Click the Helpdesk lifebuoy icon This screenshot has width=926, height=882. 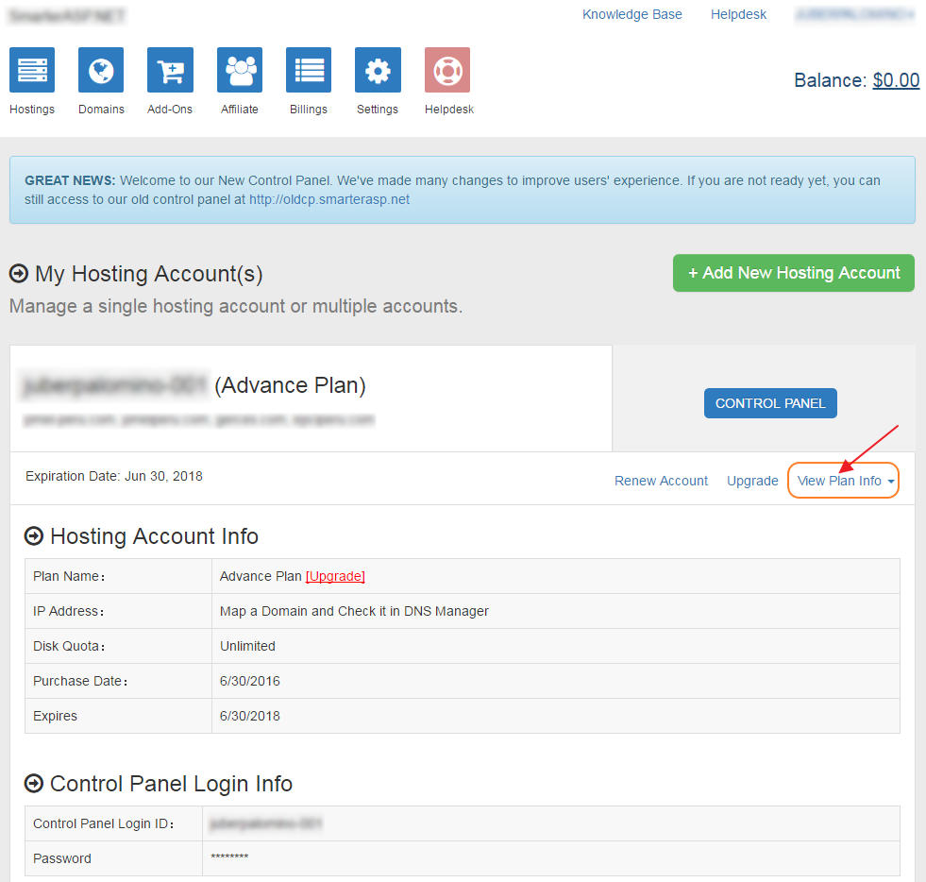pyautogui.click(x=446, y=70)
